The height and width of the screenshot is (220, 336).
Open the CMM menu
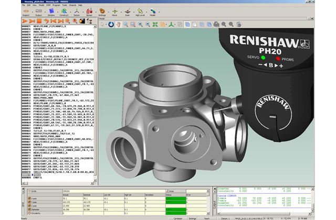coord(48,5)
